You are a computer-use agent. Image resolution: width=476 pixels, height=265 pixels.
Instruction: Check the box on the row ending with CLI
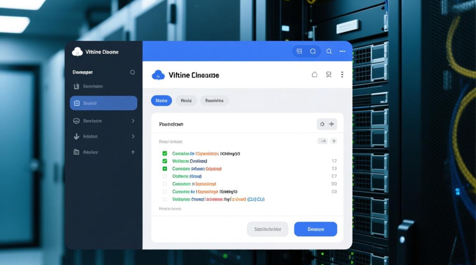(x=165, y=199)
